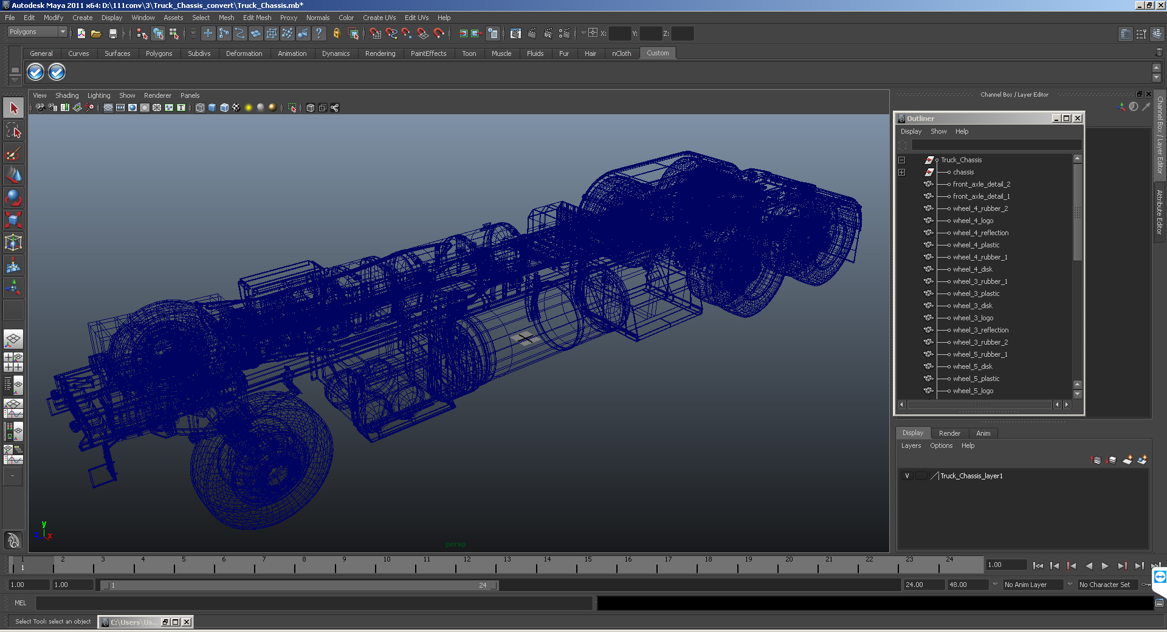
Task: Create a new layer icon in Layer Editor
Action: pos(1127,460)
